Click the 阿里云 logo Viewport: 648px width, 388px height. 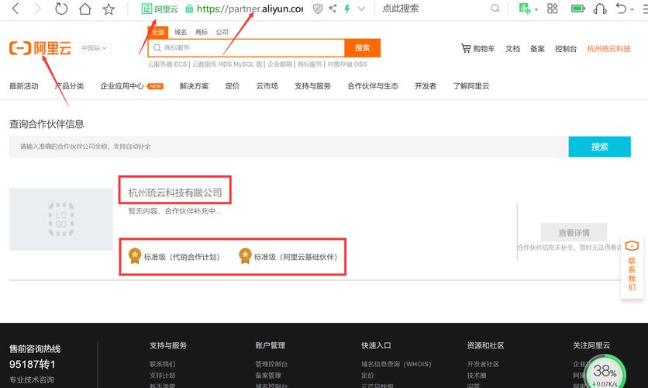tap(40, 48)
